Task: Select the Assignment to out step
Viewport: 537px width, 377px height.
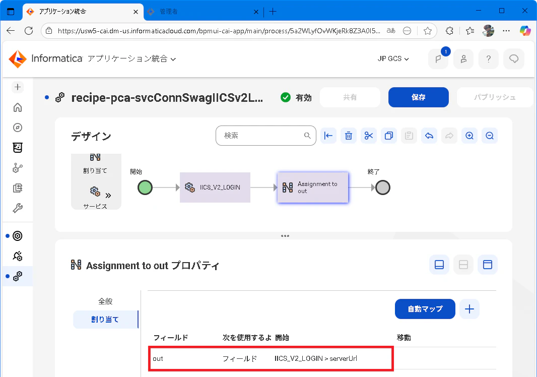Action: pyautogui.click(x=313, y=187)
